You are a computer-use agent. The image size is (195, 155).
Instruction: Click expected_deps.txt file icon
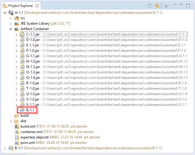(17, 137)
